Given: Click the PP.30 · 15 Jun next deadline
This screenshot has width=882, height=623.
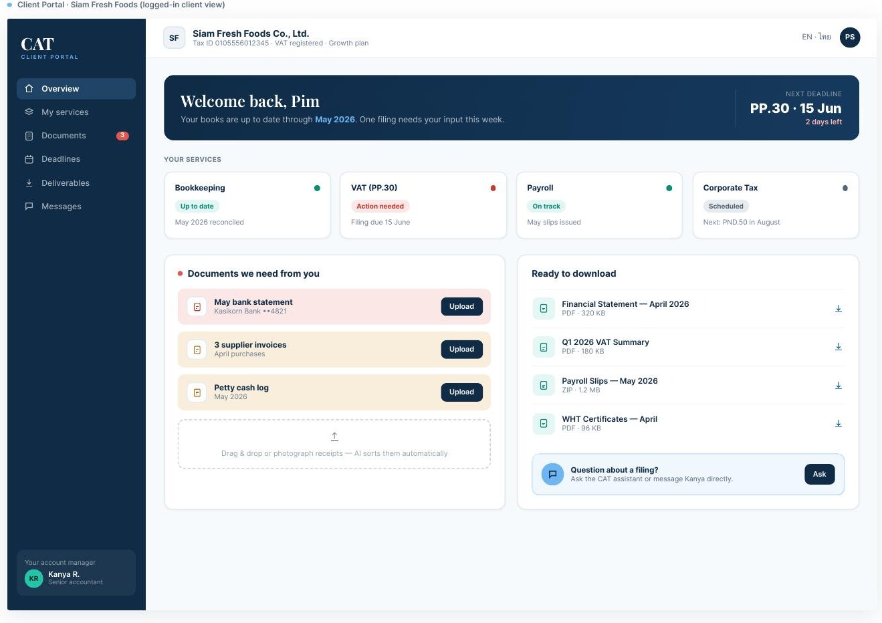Looking at the screenshot, I should click(796, 108).
